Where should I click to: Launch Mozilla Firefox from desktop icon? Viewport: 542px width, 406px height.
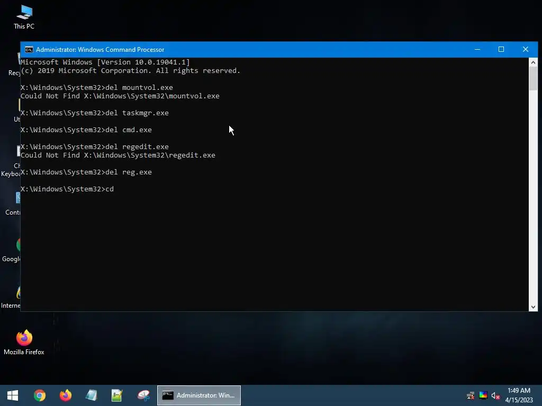tap(24, 342)
